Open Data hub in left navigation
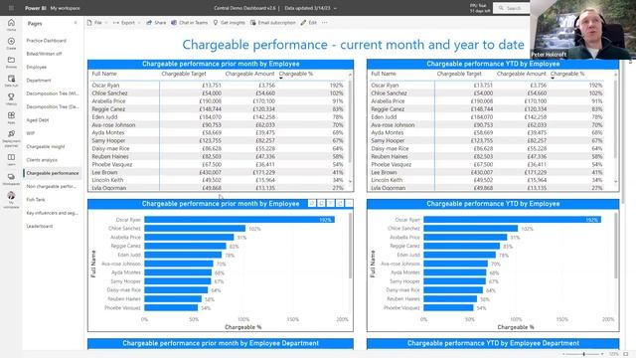 [11, 81]
